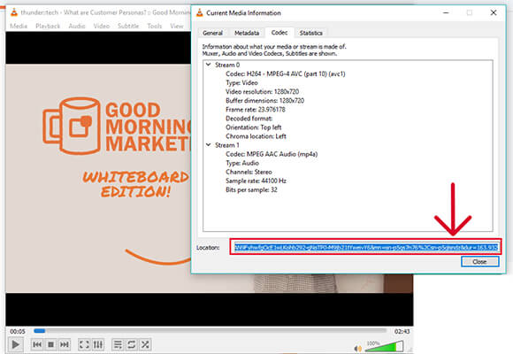Collapse the Stream 0 tree node

pyautogui.click(x=209, y=65)
